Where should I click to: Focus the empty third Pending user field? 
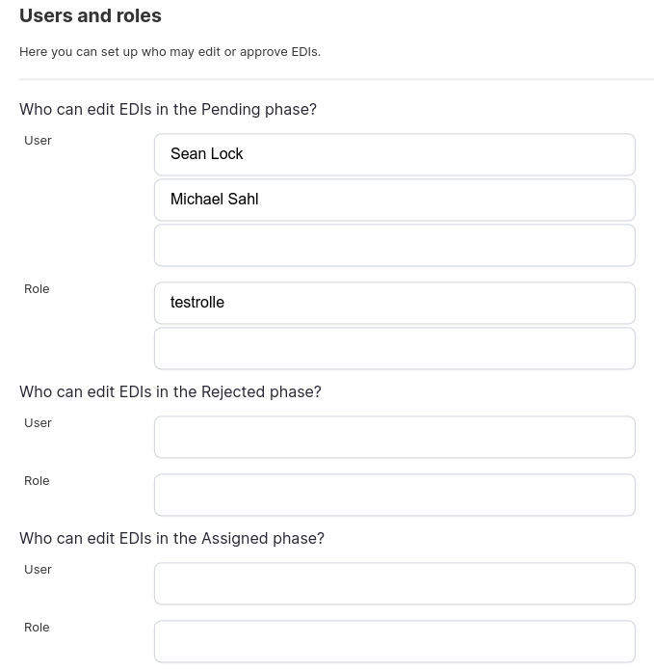coord(394,245)
